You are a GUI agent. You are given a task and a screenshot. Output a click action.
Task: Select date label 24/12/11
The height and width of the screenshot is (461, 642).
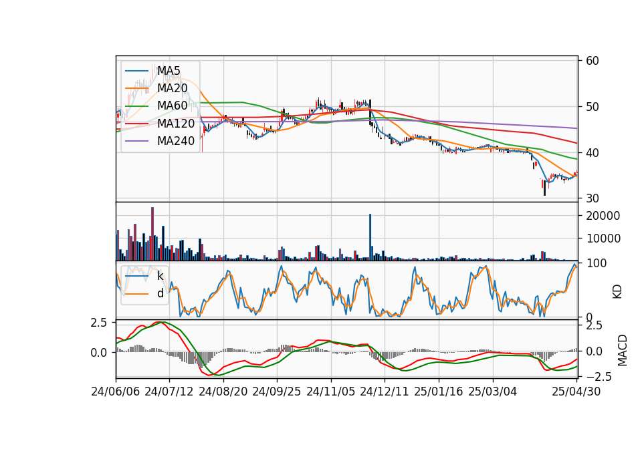(x=384, y=392)
